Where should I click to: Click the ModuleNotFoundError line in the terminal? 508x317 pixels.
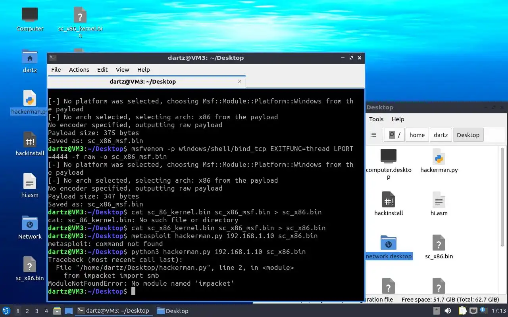click(141, 283)
